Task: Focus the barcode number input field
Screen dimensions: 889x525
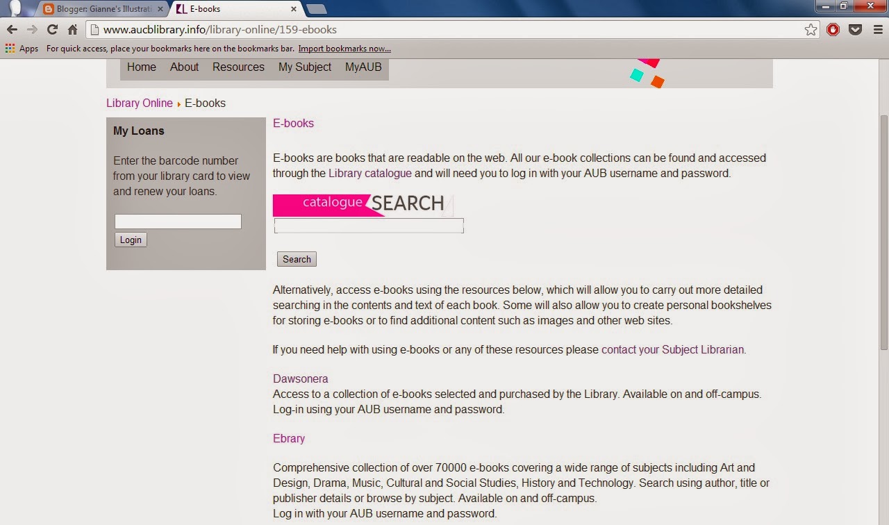Action: 178,222
